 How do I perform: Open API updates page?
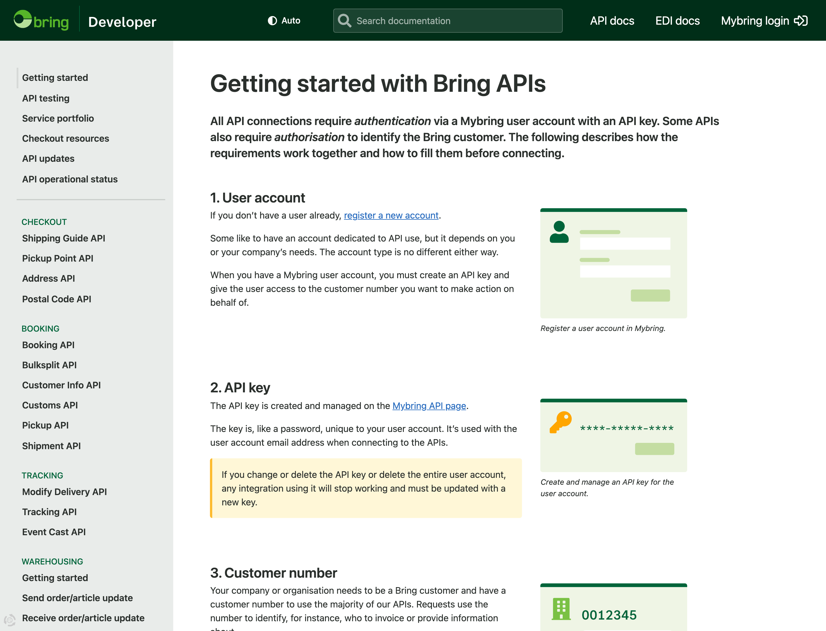[48, 159]
